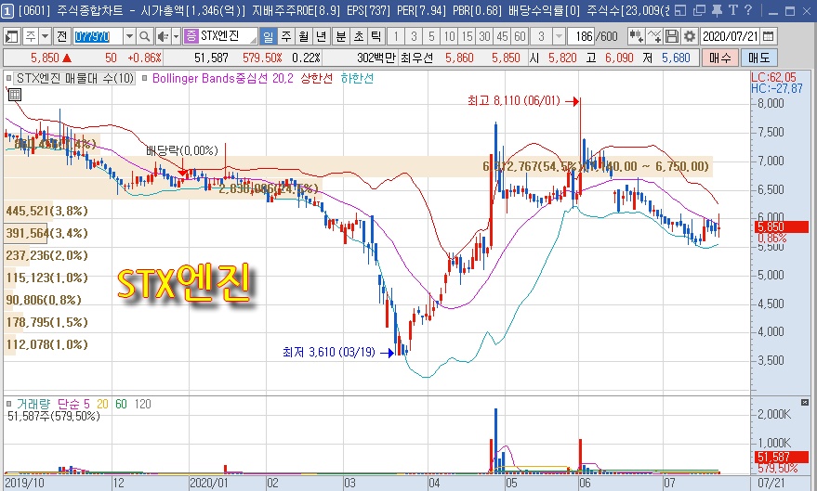Focus the stock code field 077970

[x=98, y=36]
